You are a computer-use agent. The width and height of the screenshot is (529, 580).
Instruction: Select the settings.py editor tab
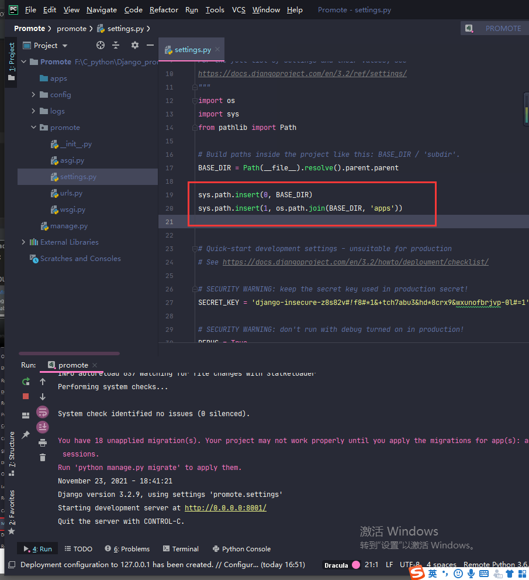click(192, 50)
